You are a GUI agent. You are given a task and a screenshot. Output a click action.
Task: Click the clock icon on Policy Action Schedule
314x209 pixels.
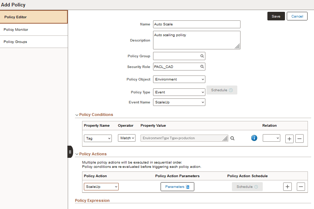[x=255, y=186]
